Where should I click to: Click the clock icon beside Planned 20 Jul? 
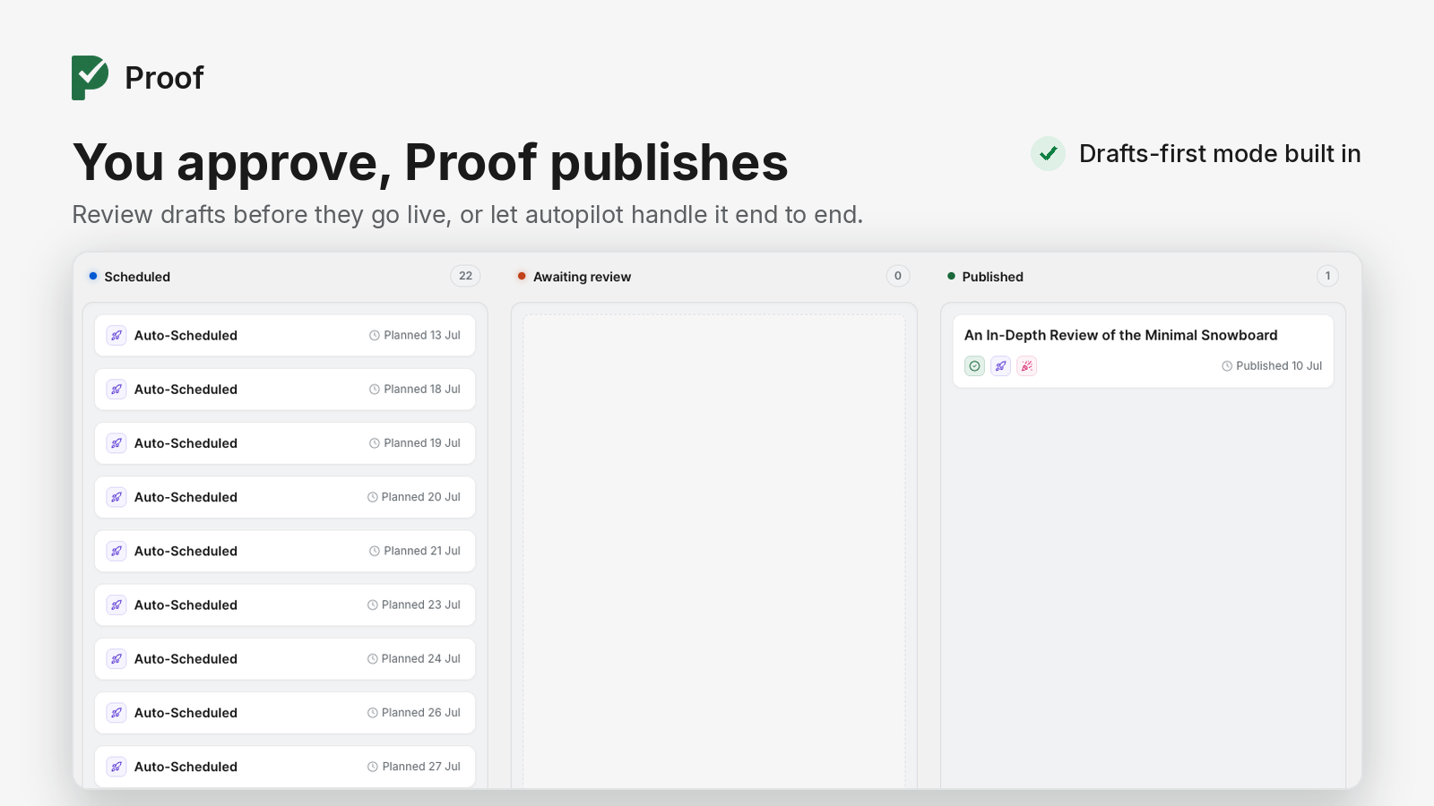point(372,497)
